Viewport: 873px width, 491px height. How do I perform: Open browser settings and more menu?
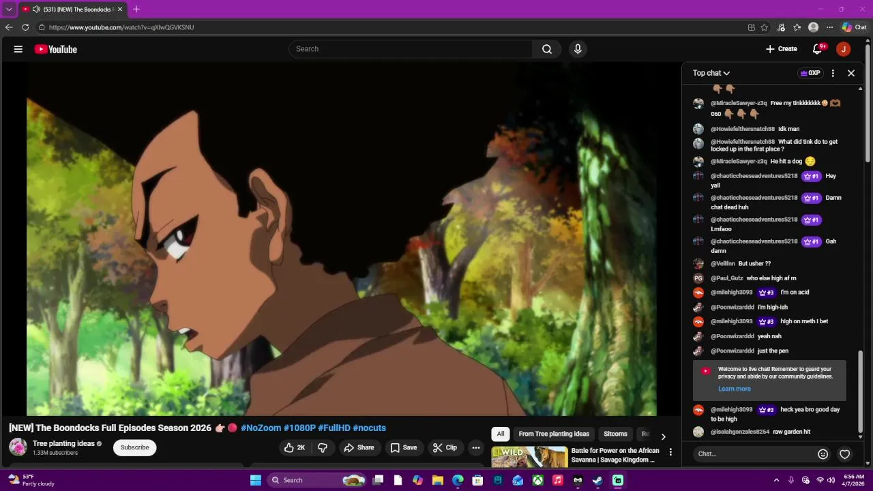coord(829,27)
